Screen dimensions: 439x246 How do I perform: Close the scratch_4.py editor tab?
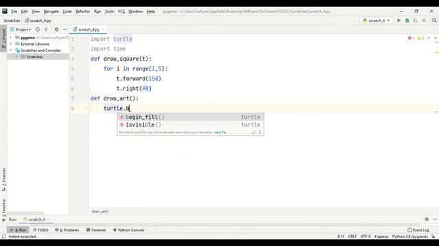coord(103,29)
